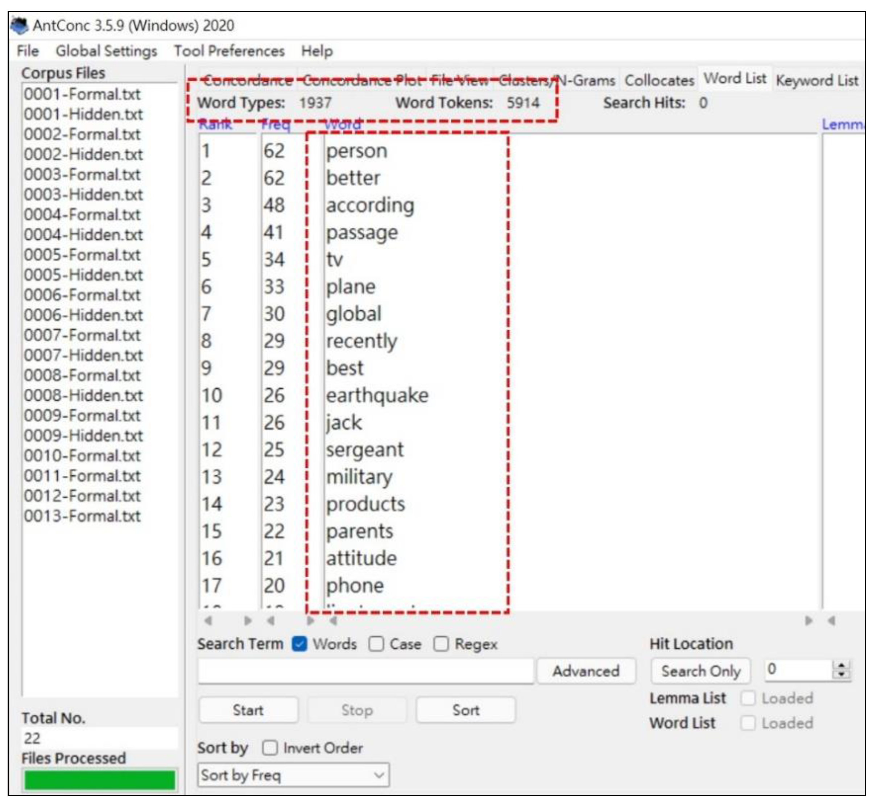Click the AntConc app icon in title bar
Image resolution: width=876 pixels, height=810 pixels.
tap(19, 25)
